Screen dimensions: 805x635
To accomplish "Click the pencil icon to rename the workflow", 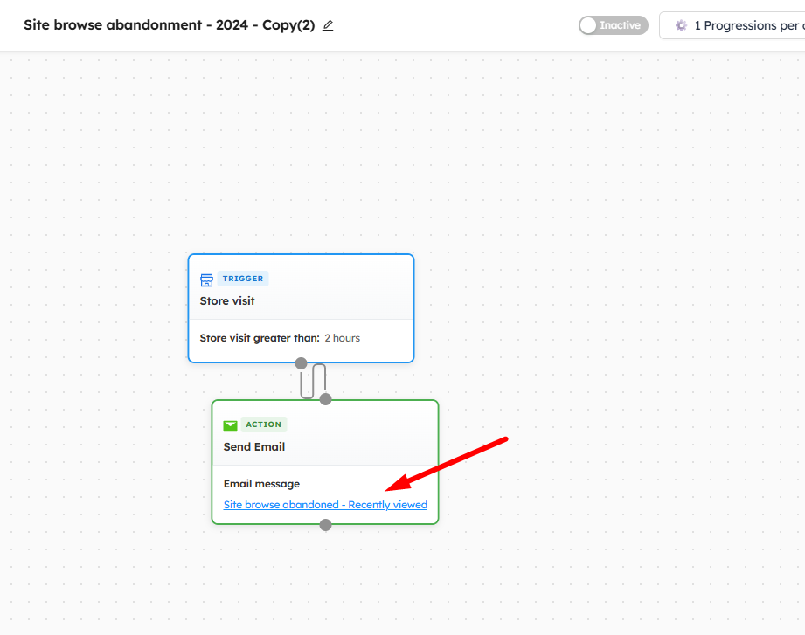I will [328, 25].
